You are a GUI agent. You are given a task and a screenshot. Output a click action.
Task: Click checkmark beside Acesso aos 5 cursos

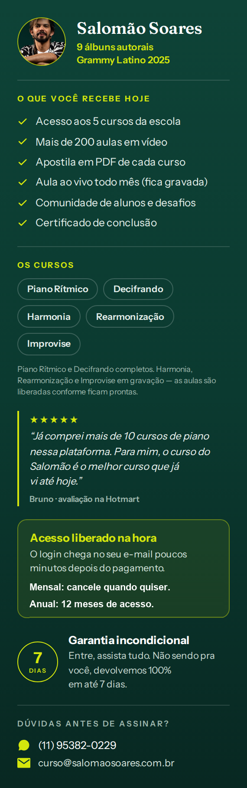(x=23, y=121)
